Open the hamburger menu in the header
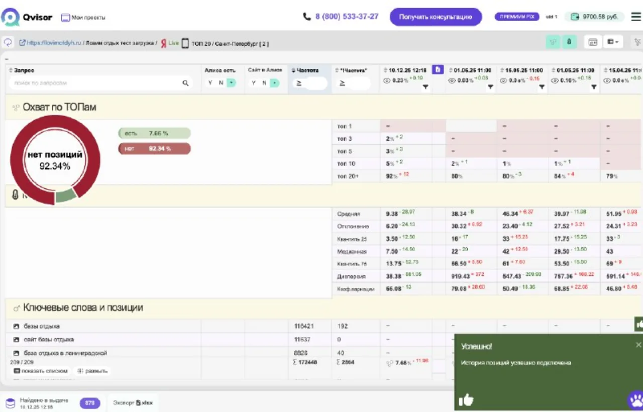Viewport: 643px width, 412px height. coord(636,17)
